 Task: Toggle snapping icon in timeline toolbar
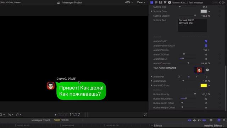coord(204,120)
